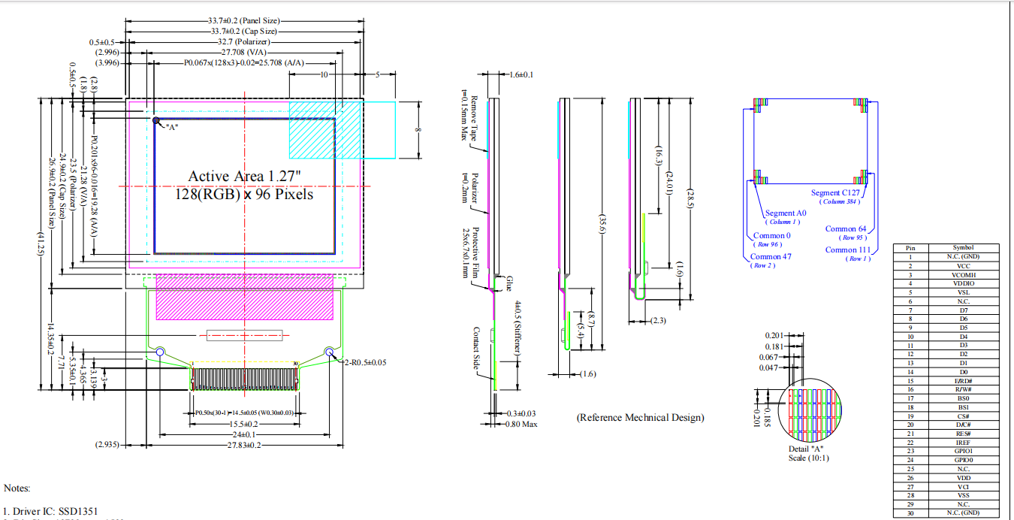Click the VCOMH symbol in pin table
Screen dimensions: 1014x520
click(x=963, y=274)
